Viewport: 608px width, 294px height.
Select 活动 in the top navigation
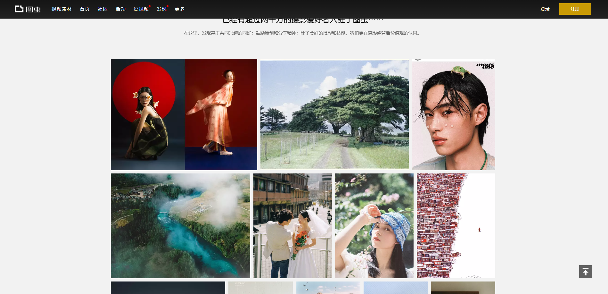[x=120, y=9]
